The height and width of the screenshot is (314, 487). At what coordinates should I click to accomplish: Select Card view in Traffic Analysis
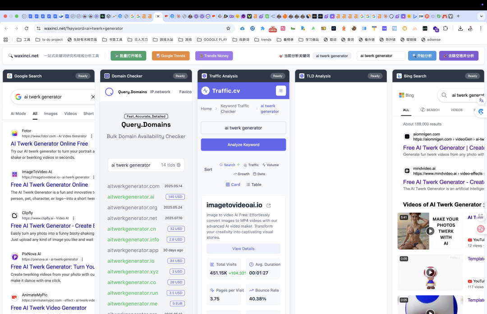pyautogui.click(x=233, y=184)
